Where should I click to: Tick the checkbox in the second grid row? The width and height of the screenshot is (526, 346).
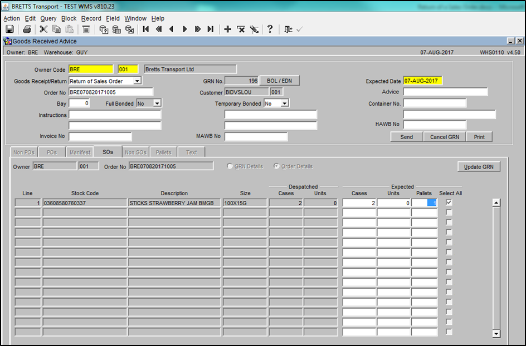coord(449,212)
